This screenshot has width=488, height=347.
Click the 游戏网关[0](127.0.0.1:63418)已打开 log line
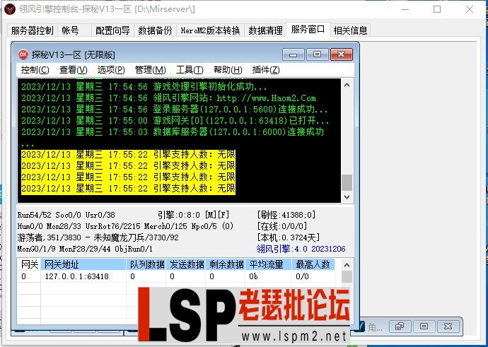(x=175, y=121)
